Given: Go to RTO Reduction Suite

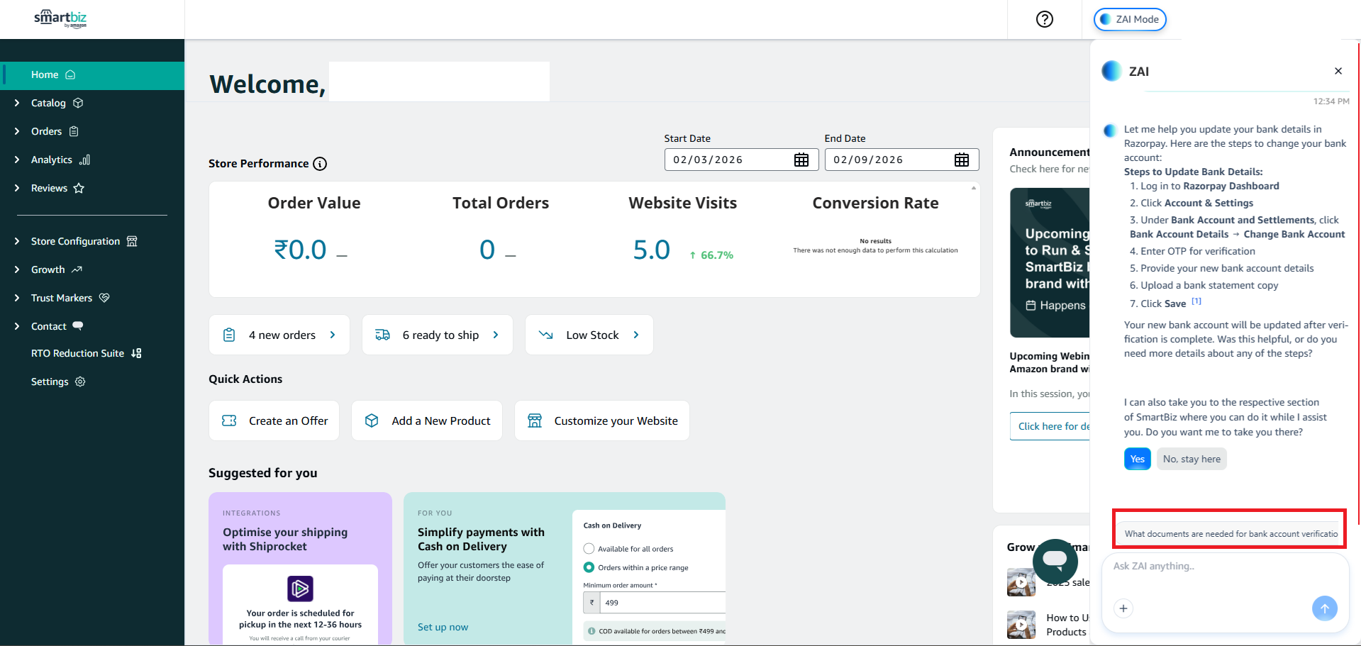Looking at the screenshot, I should pos(77,353).
